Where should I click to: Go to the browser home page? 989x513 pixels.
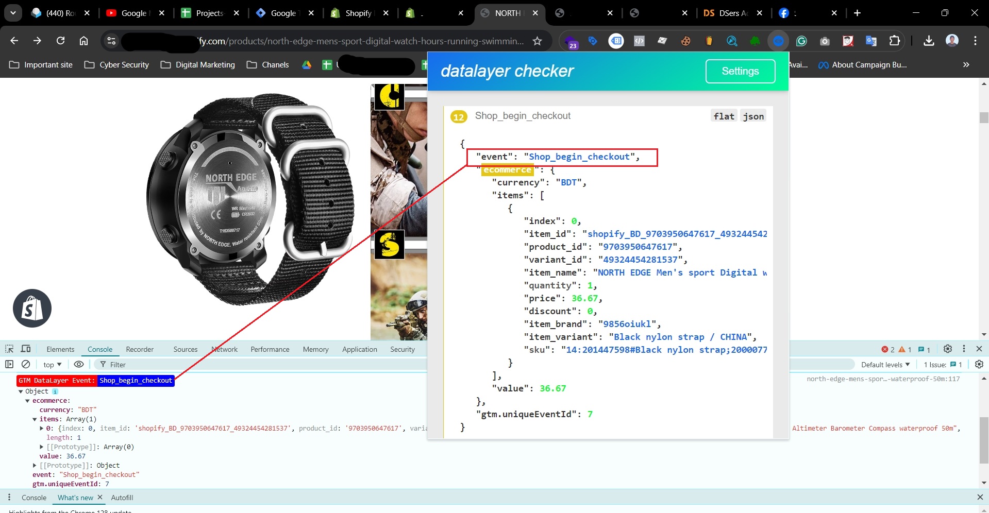[x=83, y=41]
